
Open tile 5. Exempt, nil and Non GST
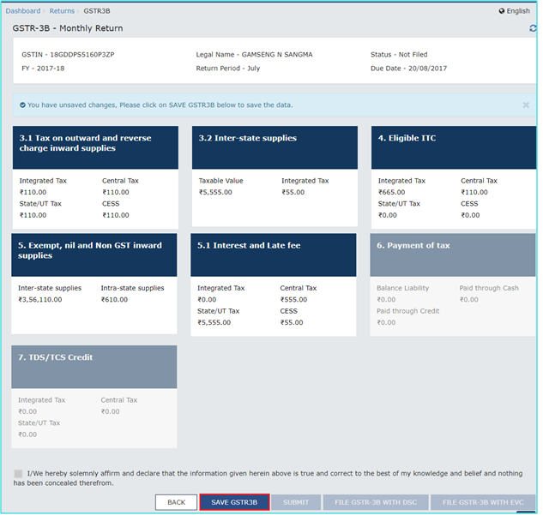(x=94, y=255)
